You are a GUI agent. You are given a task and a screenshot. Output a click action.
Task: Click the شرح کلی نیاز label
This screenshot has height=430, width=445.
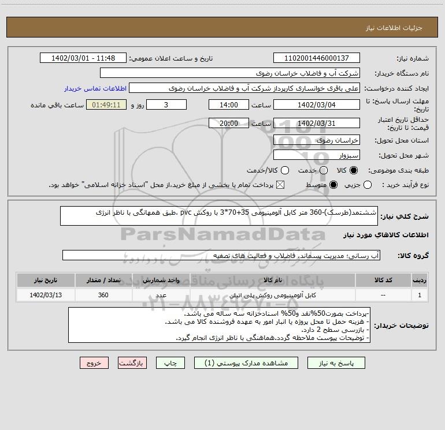[x=405, y=216]
